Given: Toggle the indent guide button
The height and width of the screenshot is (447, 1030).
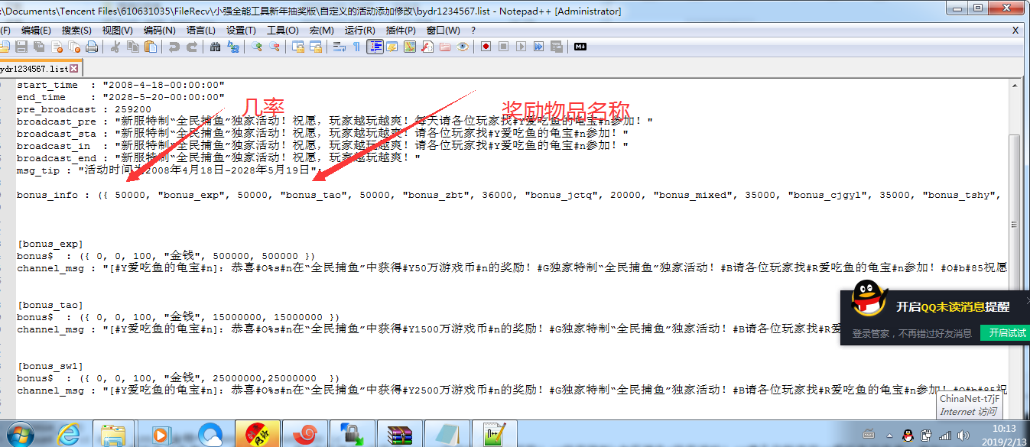Looking at the screenshot, I should [375, 47].
